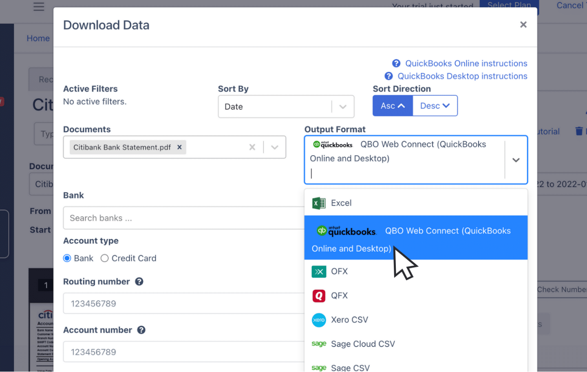
Task: Choose Excel output format
Action: point(416,203)
